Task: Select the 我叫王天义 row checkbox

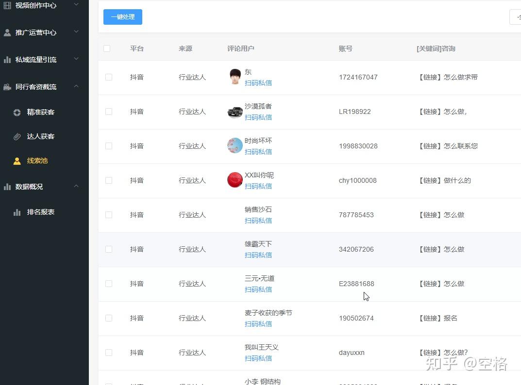Action: click(x=109, y=353)
